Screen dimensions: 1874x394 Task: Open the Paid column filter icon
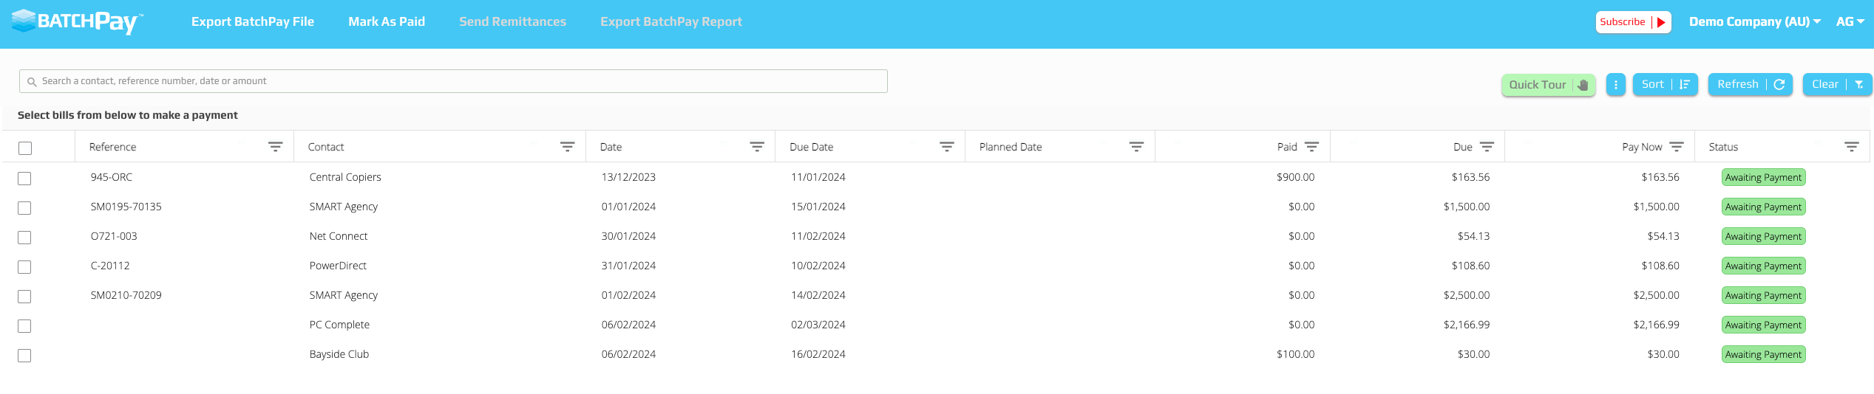tap(1311, 147)
